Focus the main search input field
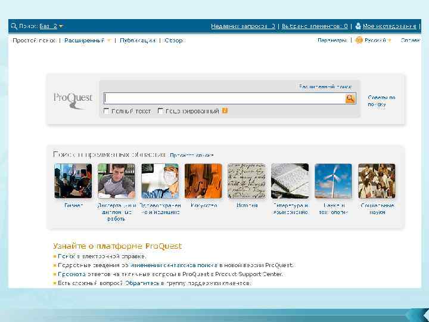This screenshot has width=429, height=322. 225,98
